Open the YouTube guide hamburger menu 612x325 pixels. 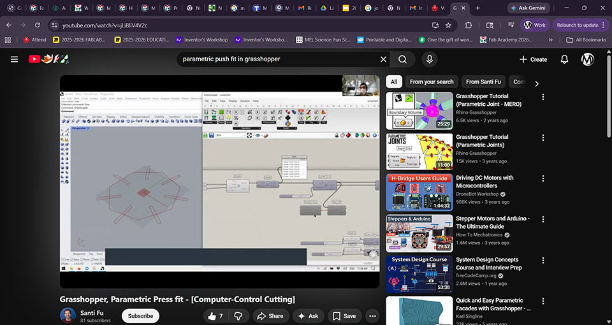[x=15, y=59]
